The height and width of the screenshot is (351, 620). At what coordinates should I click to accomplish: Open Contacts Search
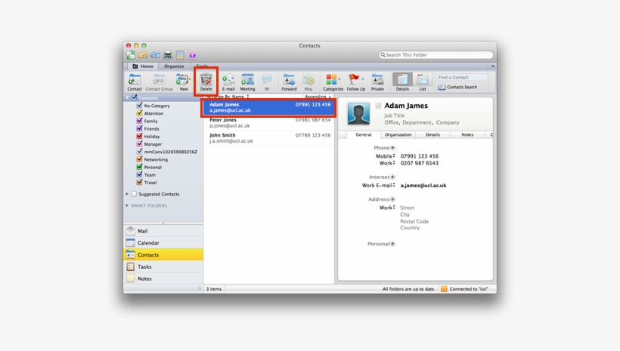pyautogui.click(x=457, y=87)
